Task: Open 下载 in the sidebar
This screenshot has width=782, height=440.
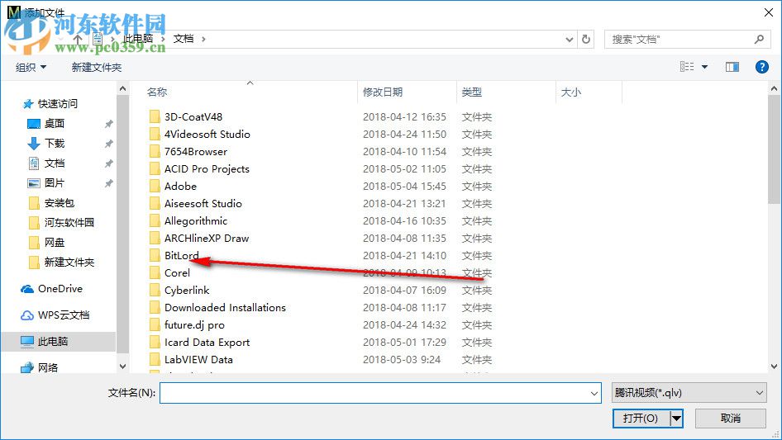Action: point(55,144)
